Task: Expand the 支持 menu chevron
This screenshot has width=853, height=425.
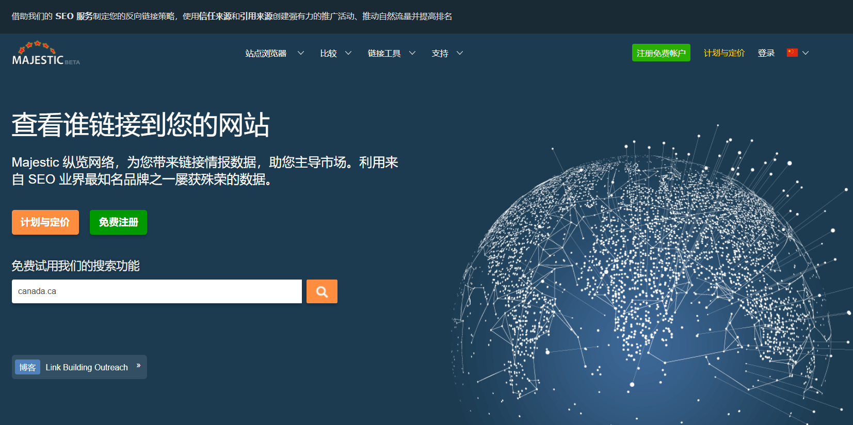Action: [x=460, y=53]
